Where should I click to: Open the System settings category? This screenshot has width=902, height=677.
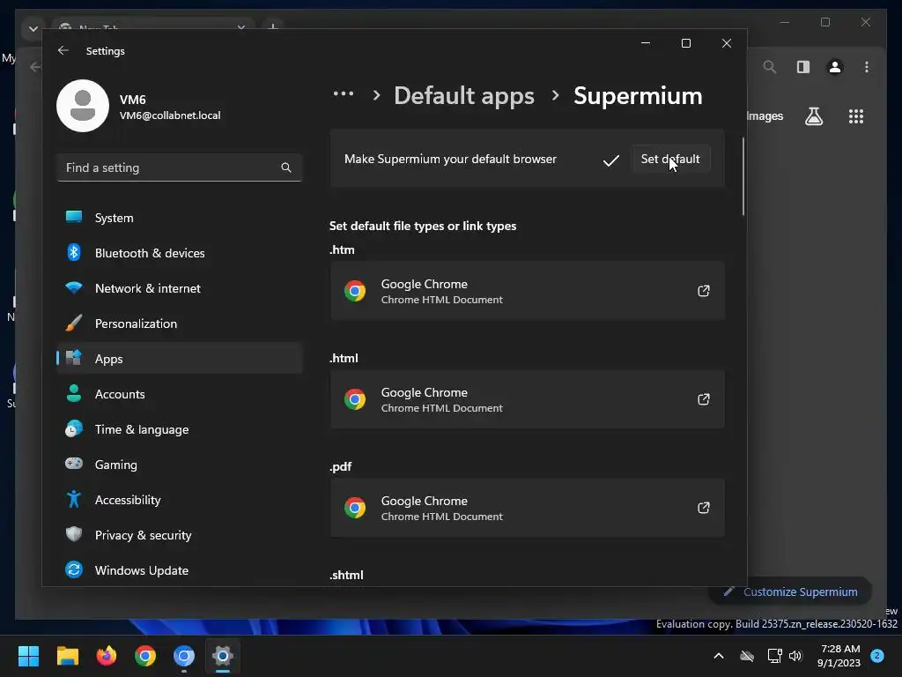tap(180, 218)
